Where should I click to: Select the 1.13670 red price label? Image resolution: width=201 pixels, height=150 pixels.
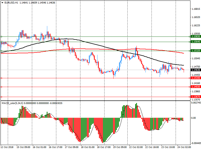tap(195, 97)
